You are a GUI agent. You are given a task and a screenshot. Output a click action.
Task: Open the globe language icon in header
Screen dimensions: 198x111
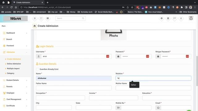(161, 18)
